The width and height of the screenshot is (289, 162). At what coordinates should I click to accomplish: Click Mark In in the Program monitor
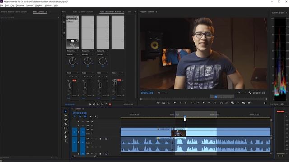tap(181, 103)
